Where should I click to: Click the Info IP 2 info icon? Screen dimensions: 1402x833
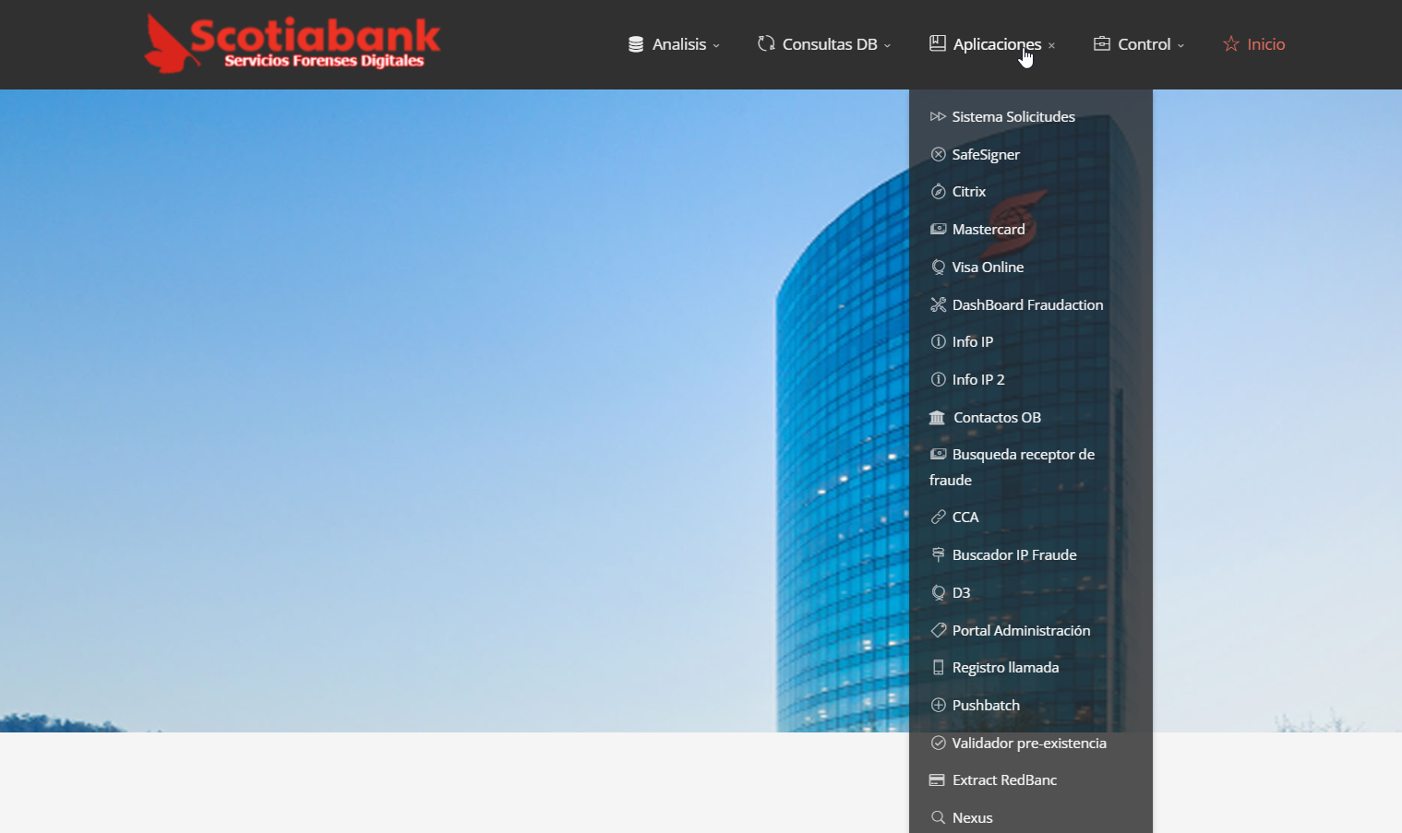point(938,379)
